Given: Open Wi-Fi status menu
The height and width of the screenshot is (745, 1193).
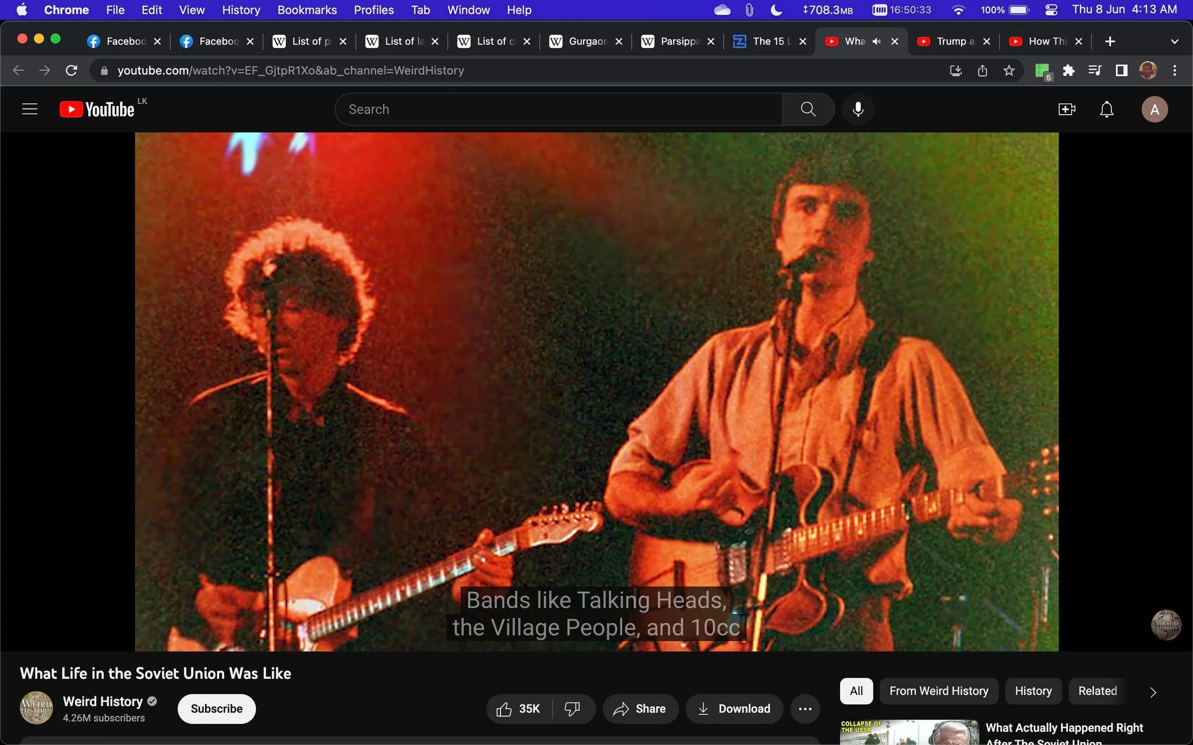Looking at the screenshot, I should pyautogui.click(x=958, y=10).
